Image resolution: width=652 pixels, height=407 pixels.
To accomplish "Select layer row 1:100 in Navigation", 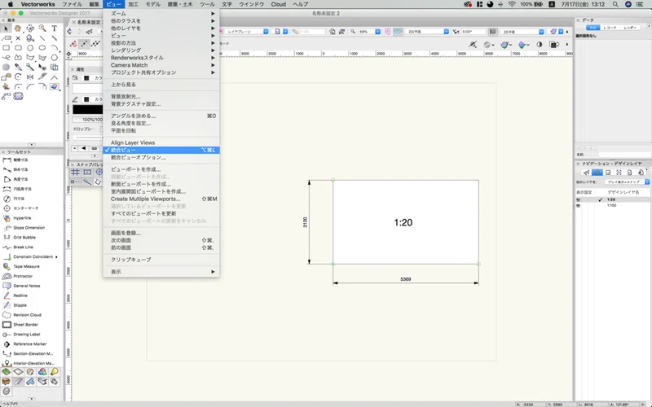I will (x=613, y=206).
